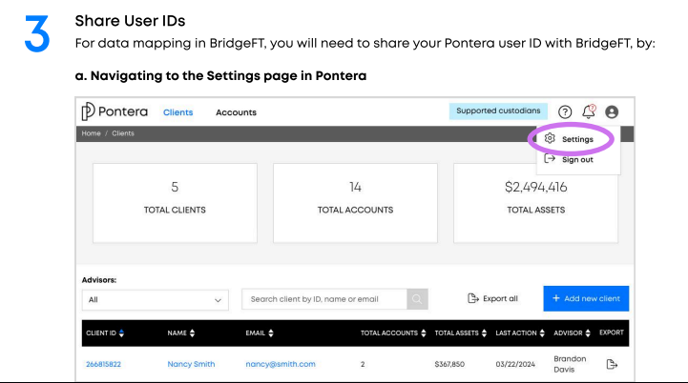Focus the search client by ID field
This screenshot has height=383, width=688.
[x=324, y=299]
